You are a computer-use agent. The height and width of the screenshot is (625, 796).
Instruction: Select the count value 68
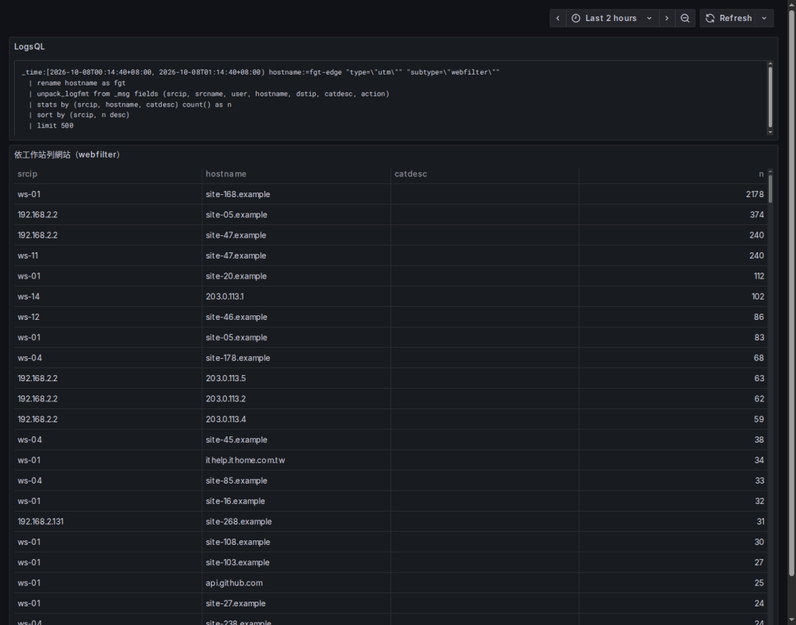tap(759, 358)
